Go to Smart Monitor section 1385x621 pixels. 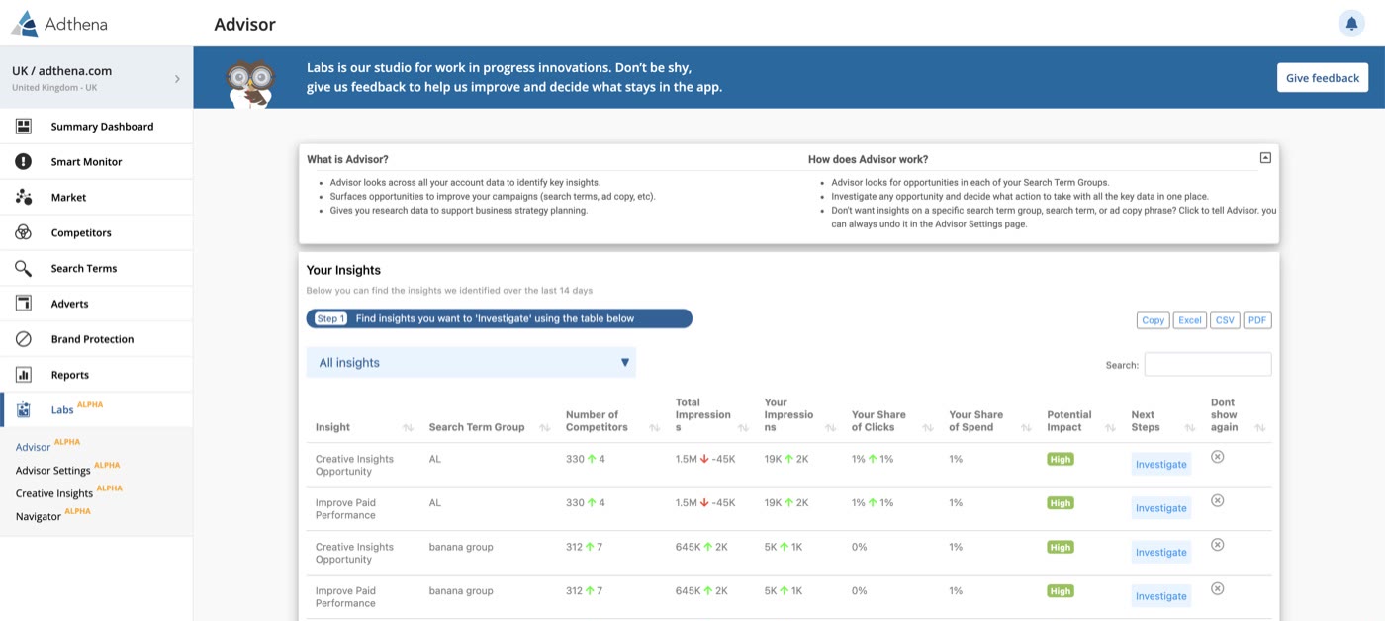tap(96, 161)
